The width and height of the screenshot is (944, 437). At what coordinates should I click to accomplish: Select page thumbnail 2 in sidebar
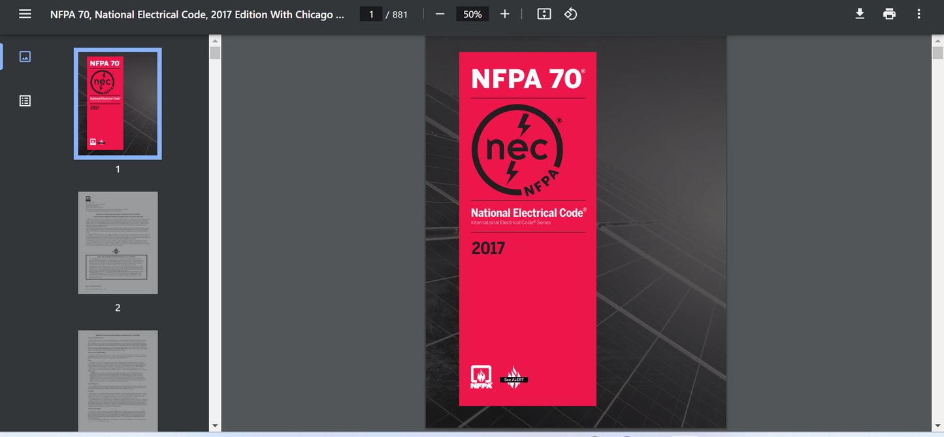pos(118,242)
